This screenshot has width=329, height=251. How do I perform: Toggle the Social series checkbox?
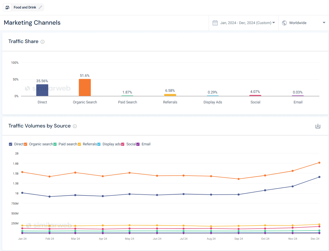[x=122, y=144]
